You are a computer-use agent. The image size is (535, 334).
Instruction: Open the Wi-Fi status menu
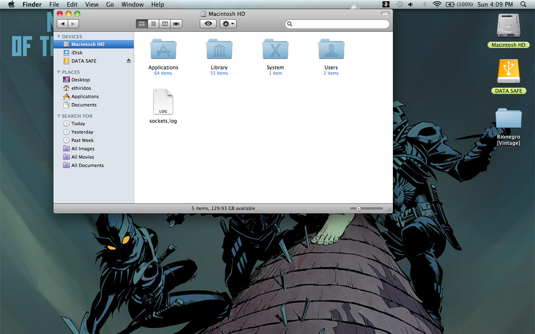pyautogui.click(x=437, y=5)
